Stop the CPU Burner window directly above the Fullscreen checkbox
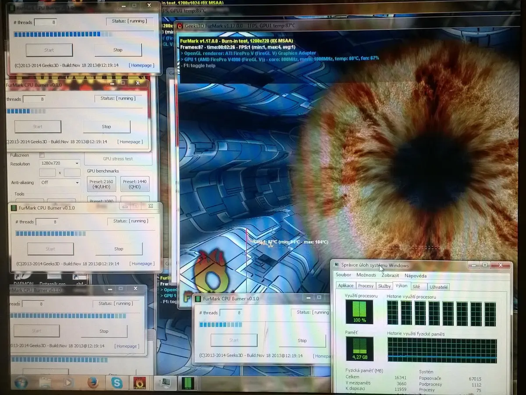The height and width of the screenshot is (395, 526). pos(107,127)
